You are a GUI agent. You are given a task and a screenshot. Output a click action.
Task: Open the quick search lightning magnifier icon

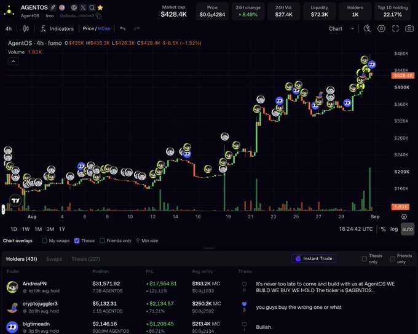click(x=367, y=28)
